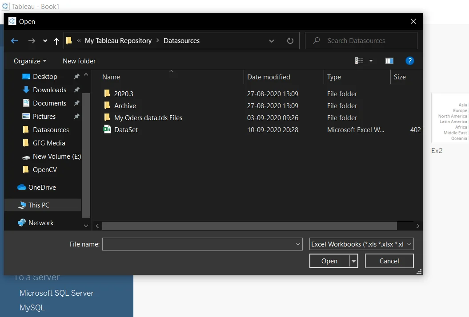The image size is (469, 317).
Task: Expand the recent locations dropdown arrow
Action: [x=45, y=41]
